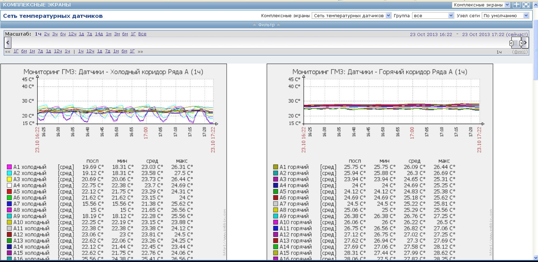Click the A1 горячий olive legend swatch
Image resolution: width=538 pixels, height=262 pixels.
(276, 167)
